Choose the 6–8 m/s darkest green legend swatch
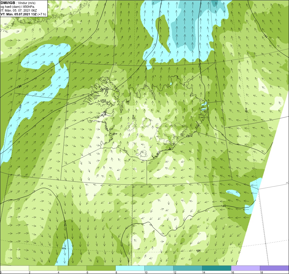Screen dimensions: 289x274 (x=101, y=268)
